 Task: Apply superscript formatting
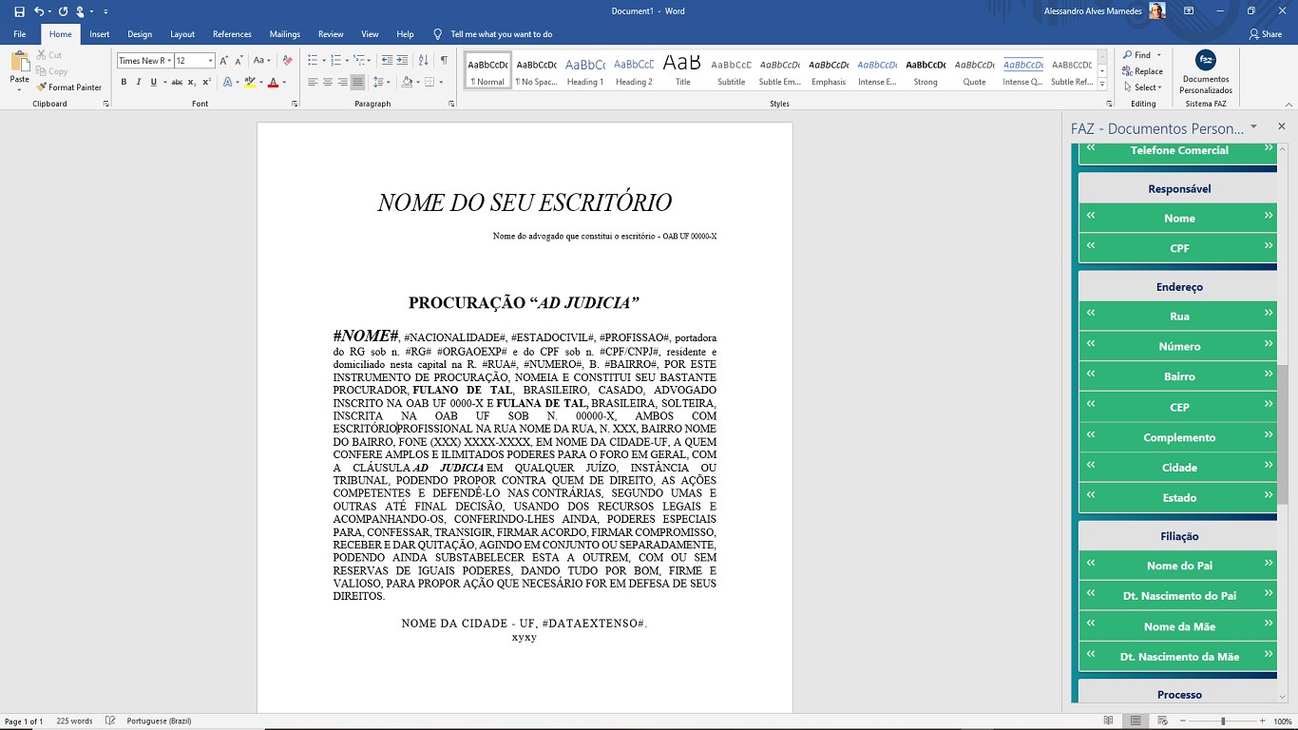[206, 82]
